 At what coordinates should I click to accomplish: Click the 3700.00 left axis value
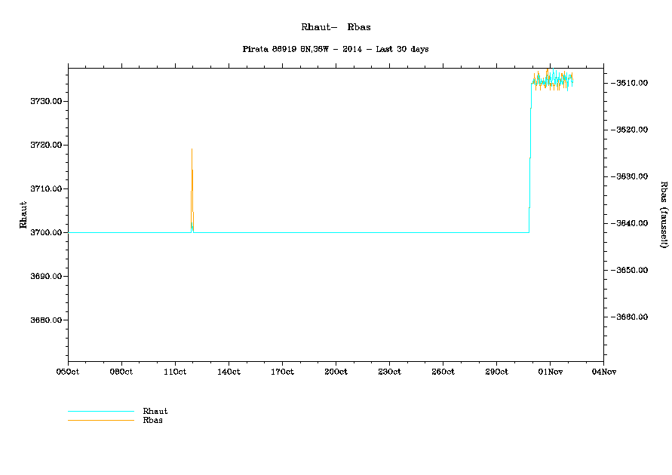click(x=46, y=233)
